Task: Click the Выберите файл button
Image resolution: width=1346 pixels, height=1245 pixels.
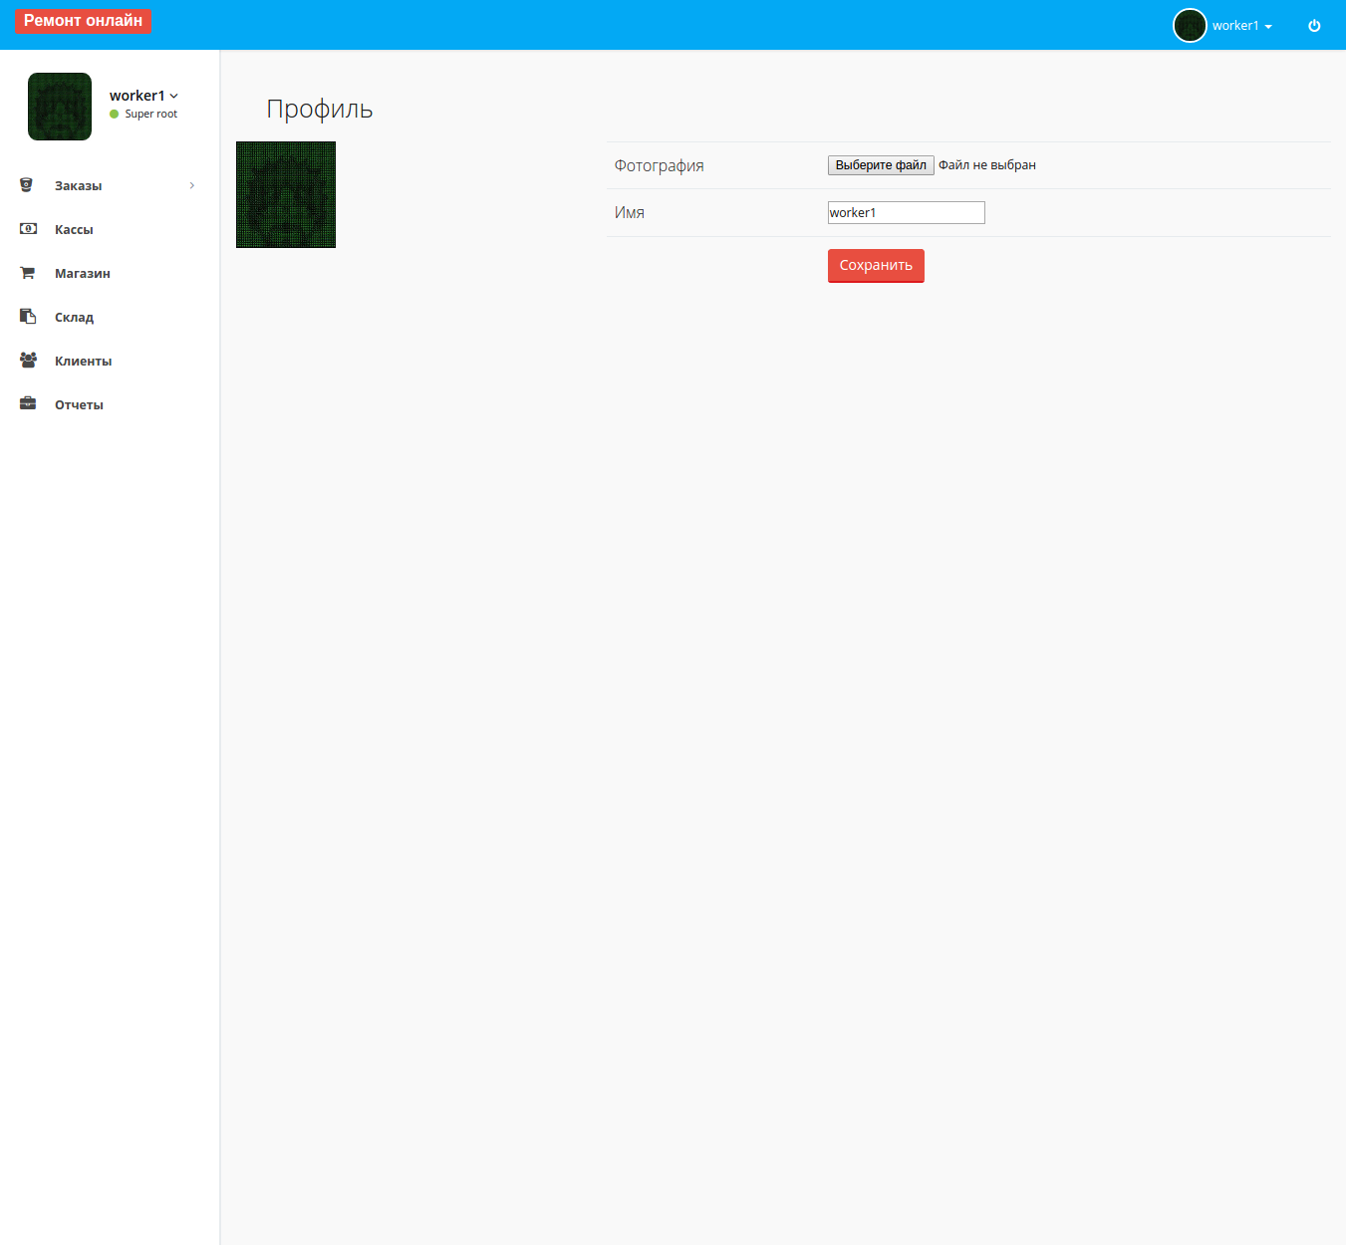Action: click(x=881, y=165)
